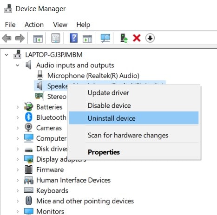Select Uninstall device in context menu
The width and height of the screenshot is (217, 215).
(x=134, y=118)
